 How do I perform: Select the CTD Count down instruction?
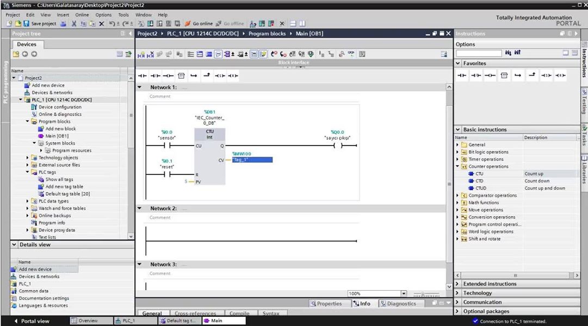tap(479, 181)
